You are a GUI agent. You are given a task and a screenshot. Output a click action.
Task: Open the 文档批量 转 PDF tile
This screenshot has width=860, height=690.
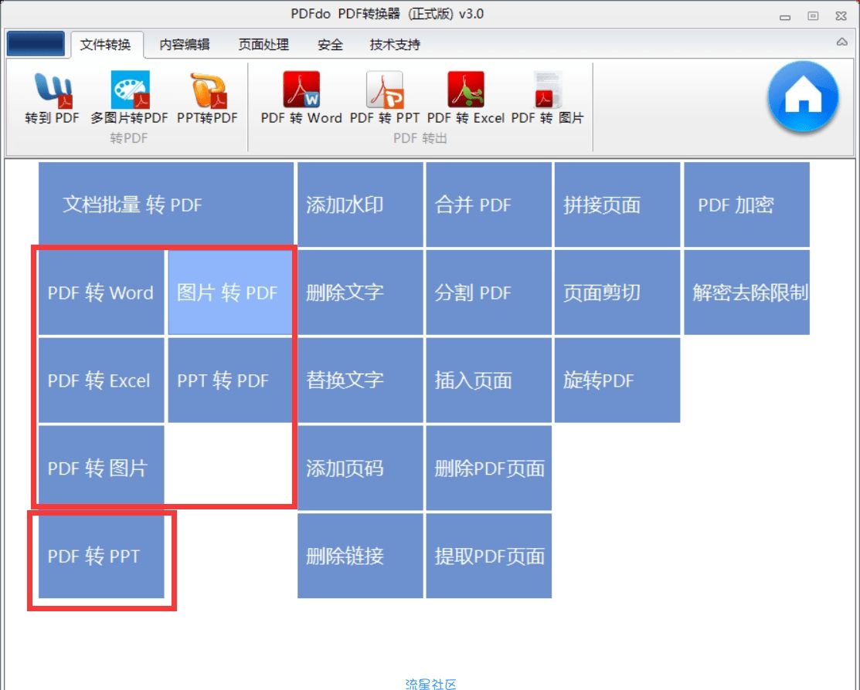coord(165,205)
